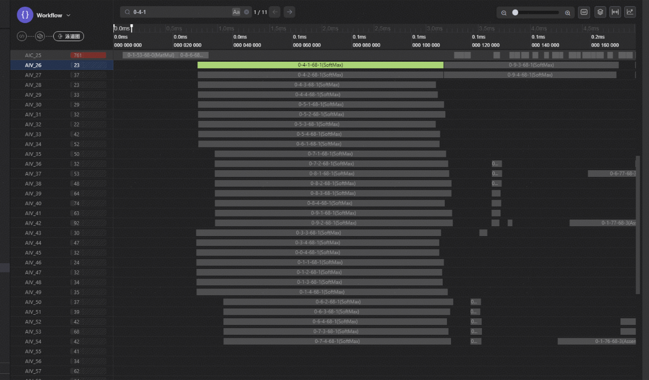Screen dimensions: 649x380
Task: Click the layers stack icon in toolbar
Action: coord(600,12)
